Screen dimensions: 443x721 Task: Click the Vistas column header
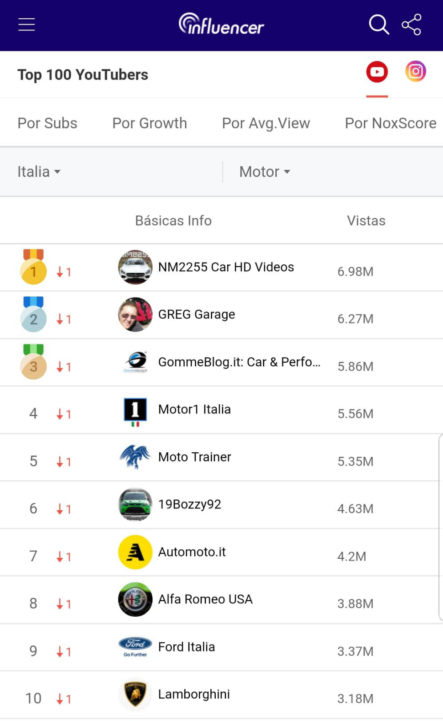[366, 221]
